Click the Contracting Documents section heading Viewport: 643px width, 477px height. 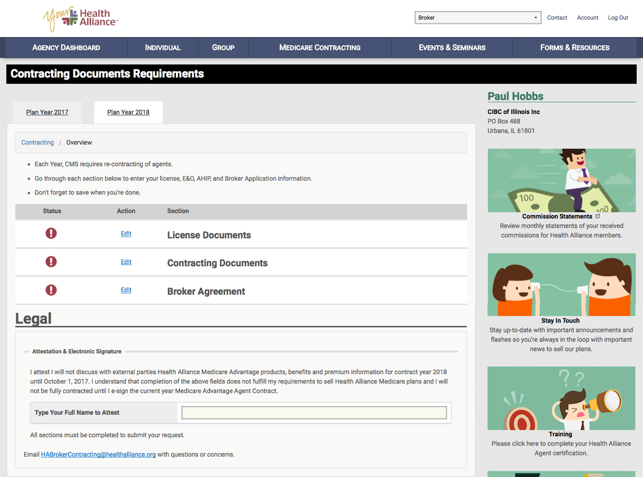tap(217, 263)
